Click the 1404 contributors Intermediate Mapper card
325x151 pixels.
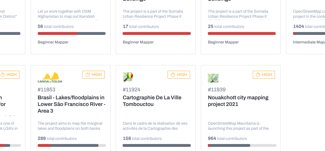[x=305, y=27]
